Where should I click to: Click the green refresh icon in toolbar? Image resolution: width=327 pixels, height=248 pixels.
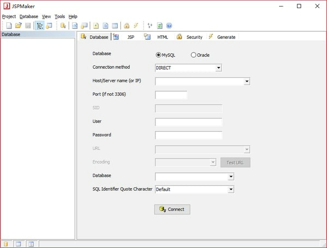coord(160,26)
